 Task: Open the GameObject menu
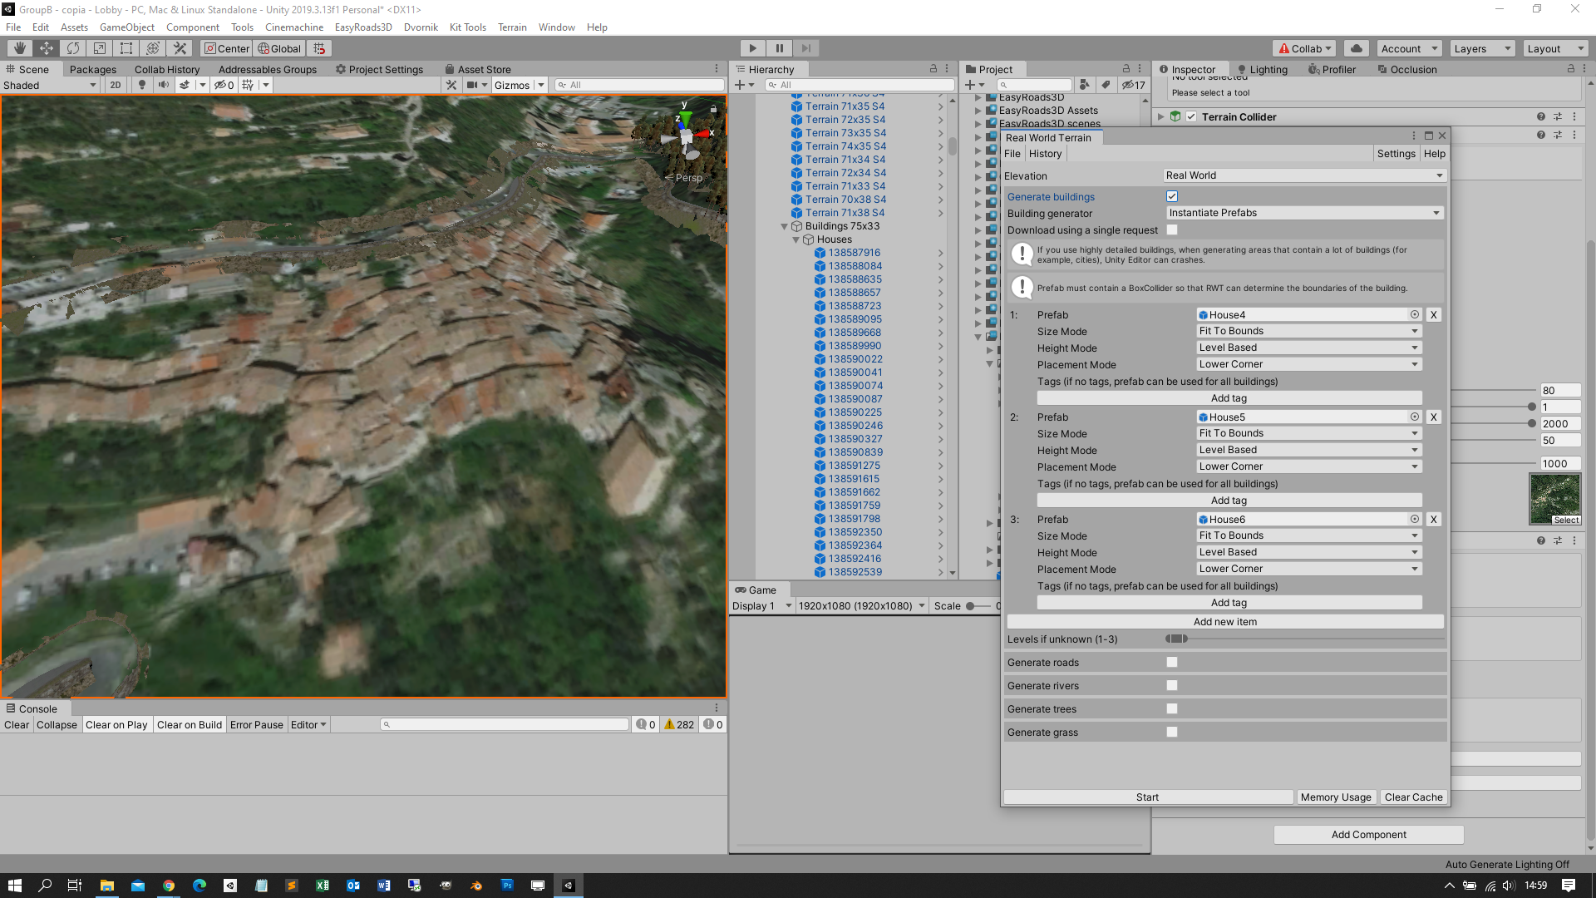pyautogui.click(x=127, y=27)
